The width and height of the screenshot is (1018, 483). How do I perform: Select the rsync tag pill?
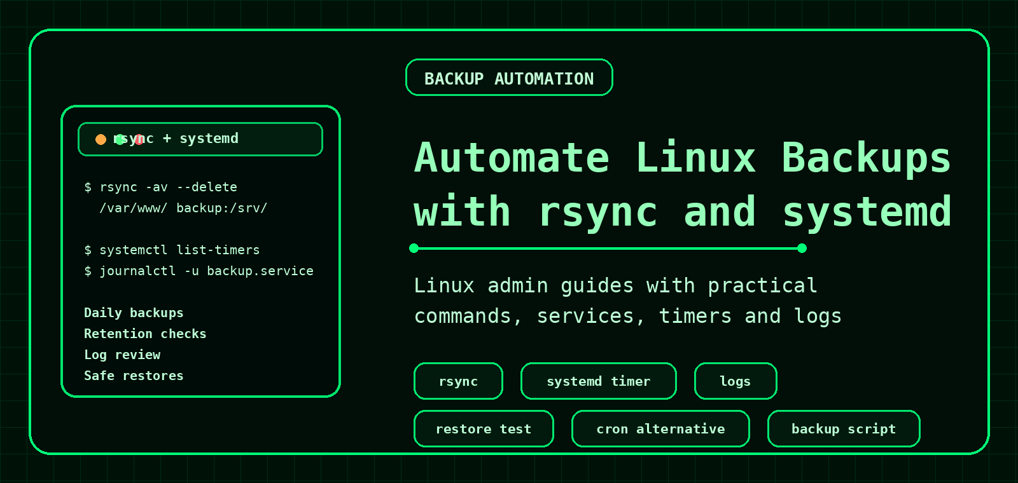[x=458, y=381]
